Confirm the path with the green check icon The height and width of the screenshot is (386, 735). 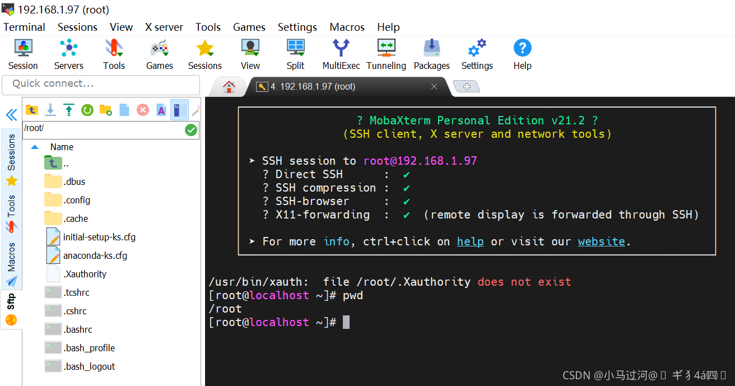[191, 130]
